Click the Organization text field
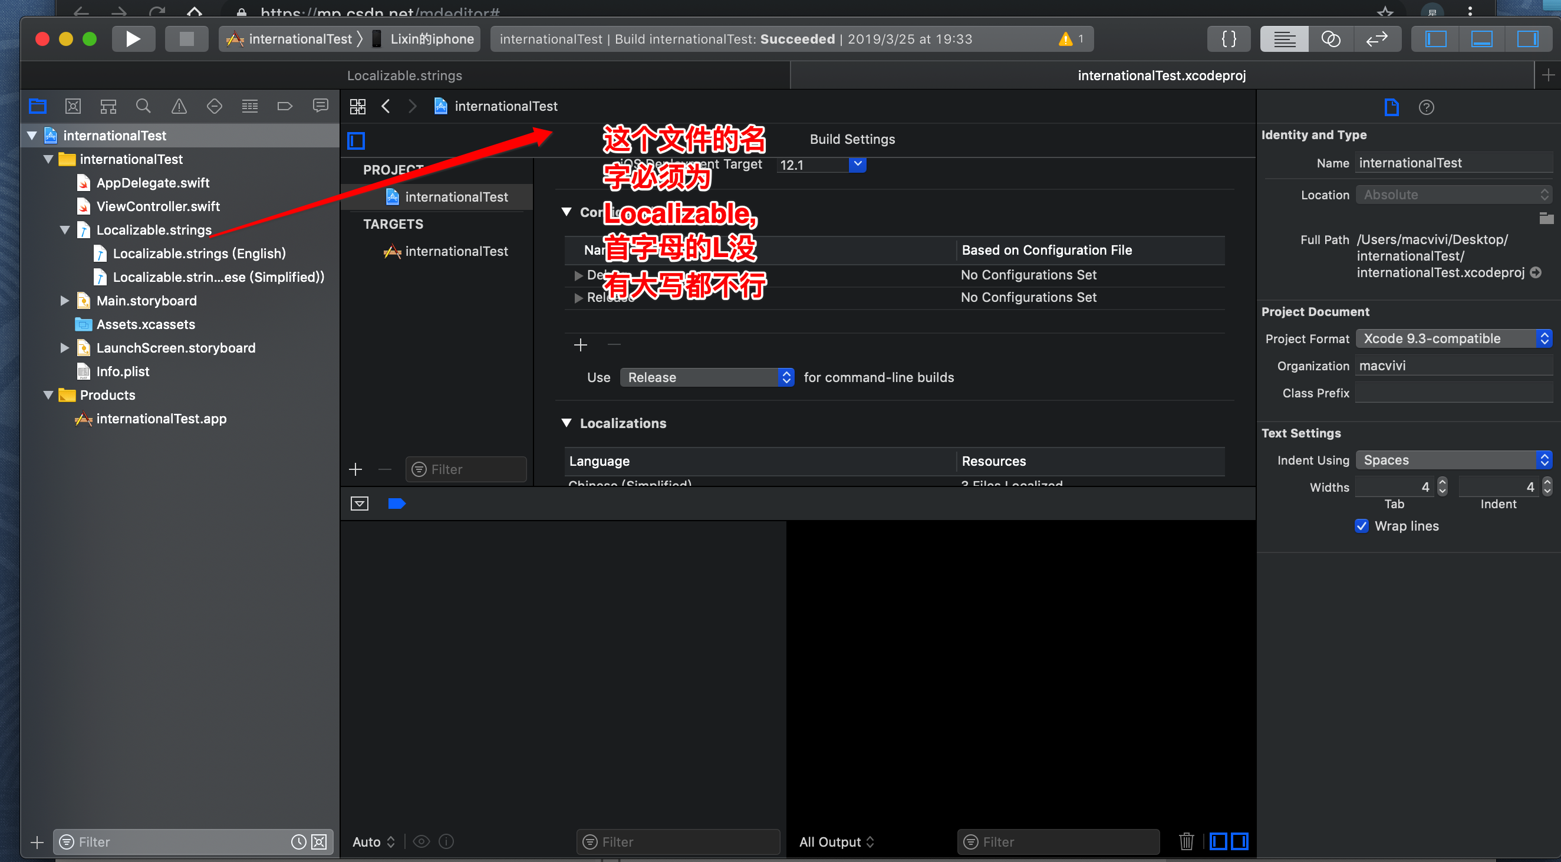Viewport: 1561px width, 862px height. pos(1453,366)
